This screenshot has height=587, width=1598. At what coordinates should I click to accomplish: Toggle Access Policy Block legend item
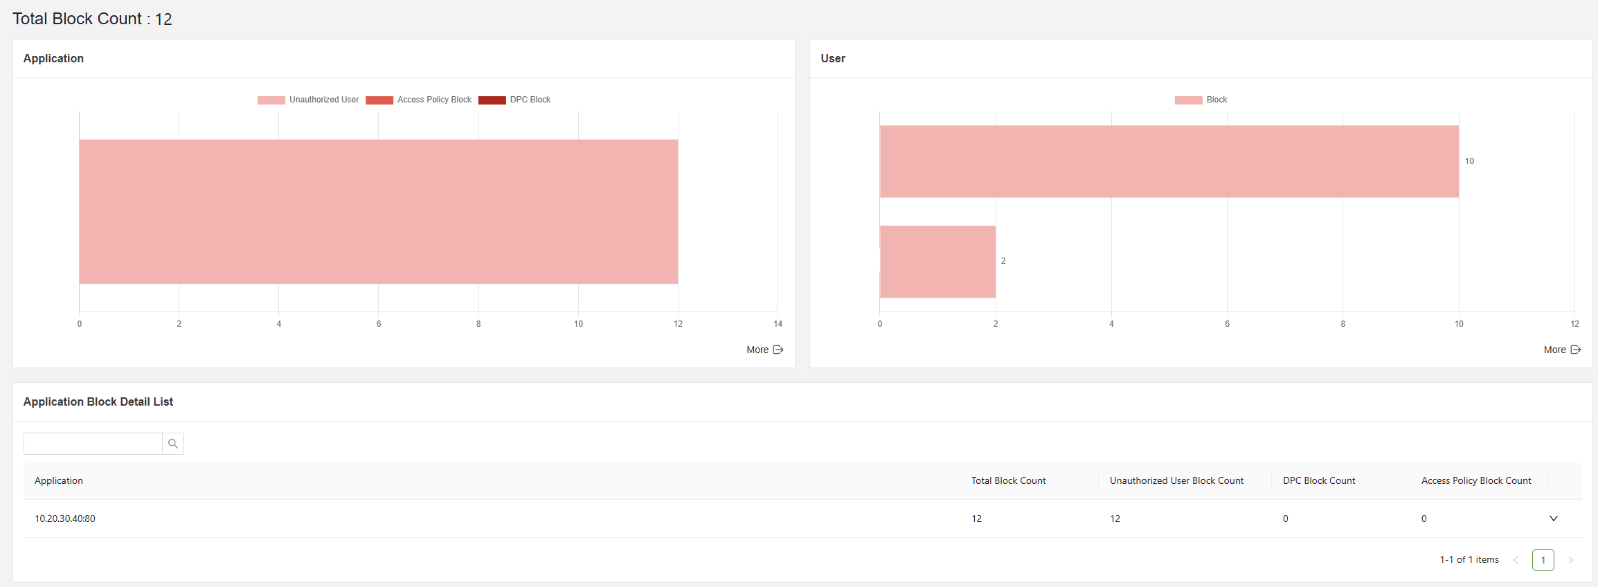[418, 100]
